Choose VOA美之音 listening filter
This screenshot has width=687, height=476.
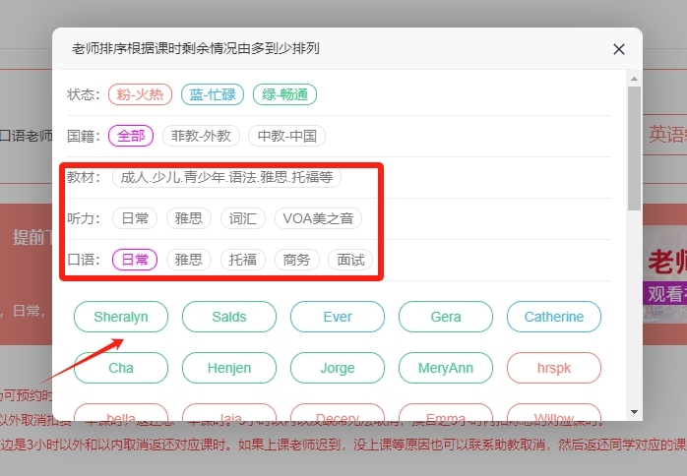[317, 218]
